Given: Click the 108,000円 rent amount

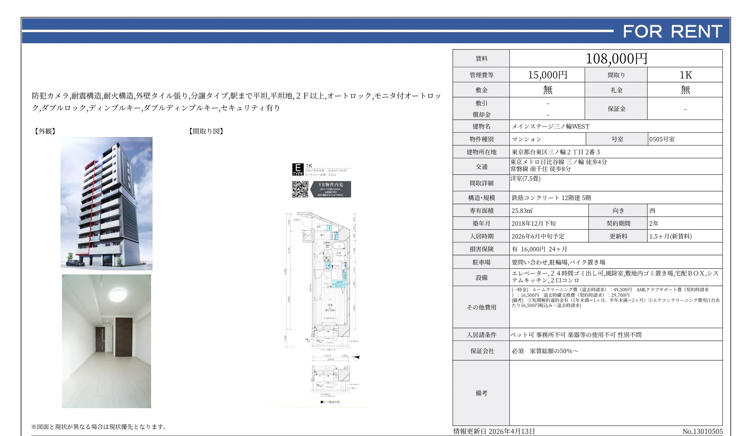Looking at the screenshot, I should 616,59.
